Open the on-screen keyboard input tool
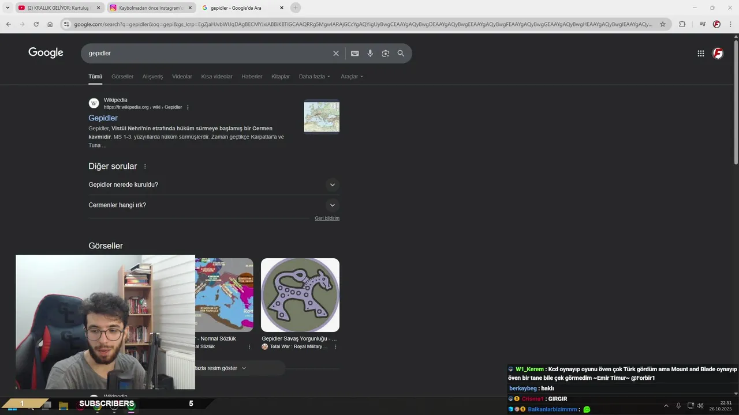 pyautogui.click(x=355, y=53)
